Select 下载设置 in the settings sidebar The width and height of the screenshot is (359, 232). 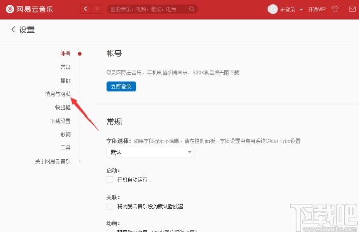pos(60,121)
